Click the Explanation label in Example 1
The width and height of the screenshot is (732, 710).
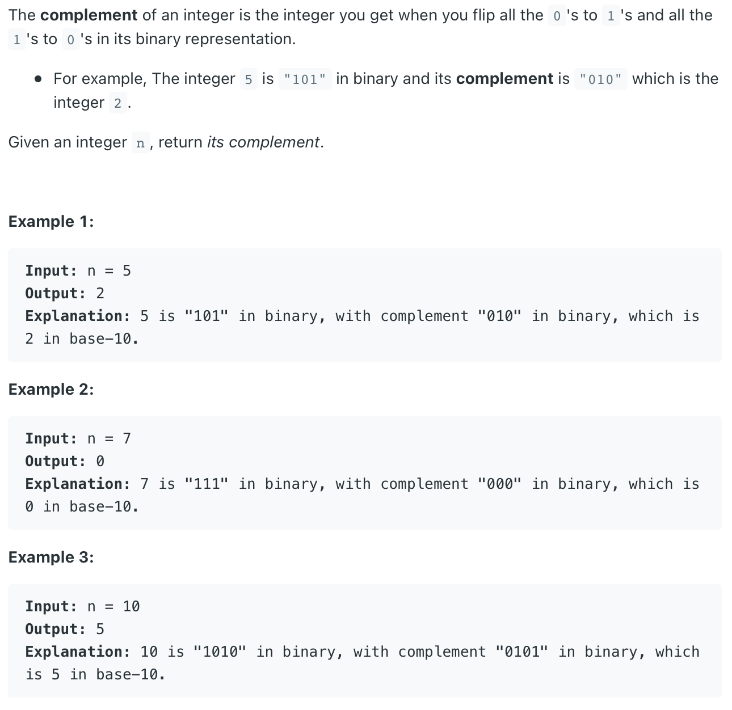[x=78, y=316]
